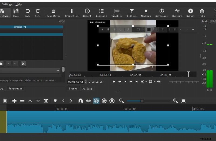Image resolution: width=216 pixels, height=141 pixels.
Task: Toggle the player zoom fit button
Action: point(142,82)
